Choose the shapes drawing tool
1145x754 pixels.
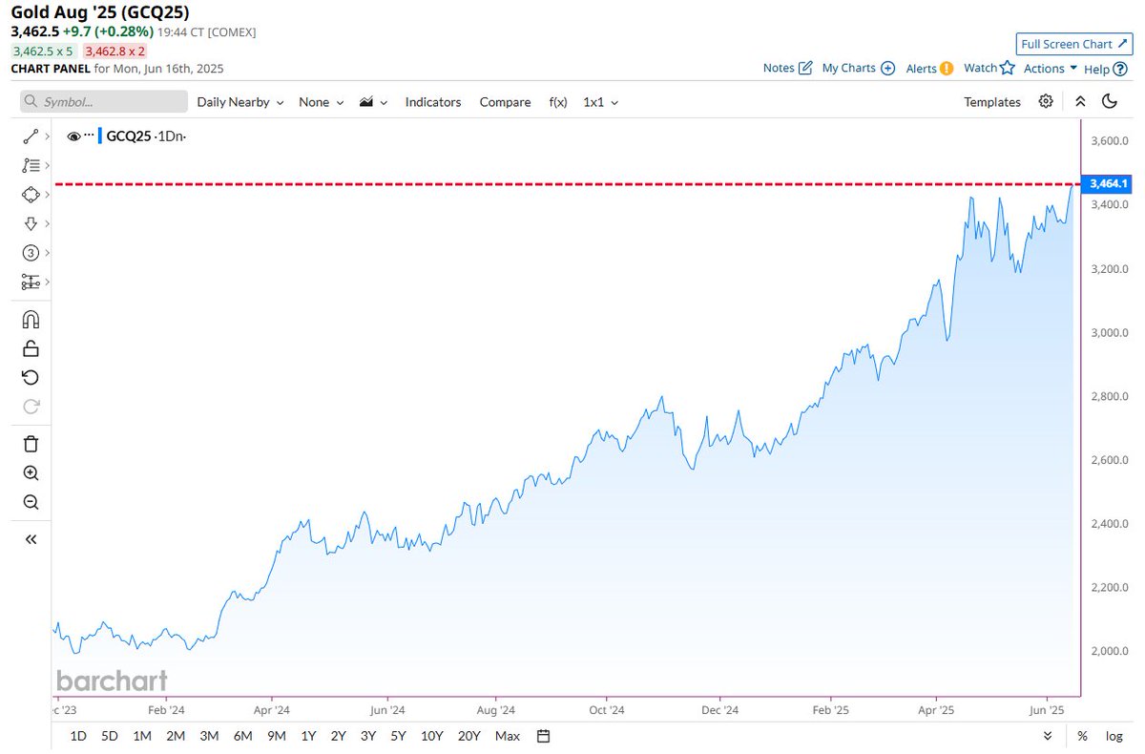[30, 194]
